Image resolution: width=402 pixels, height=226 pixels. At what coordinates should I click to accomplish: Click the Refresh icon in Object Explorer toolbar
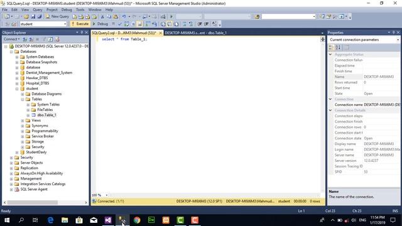pos(50,39)
